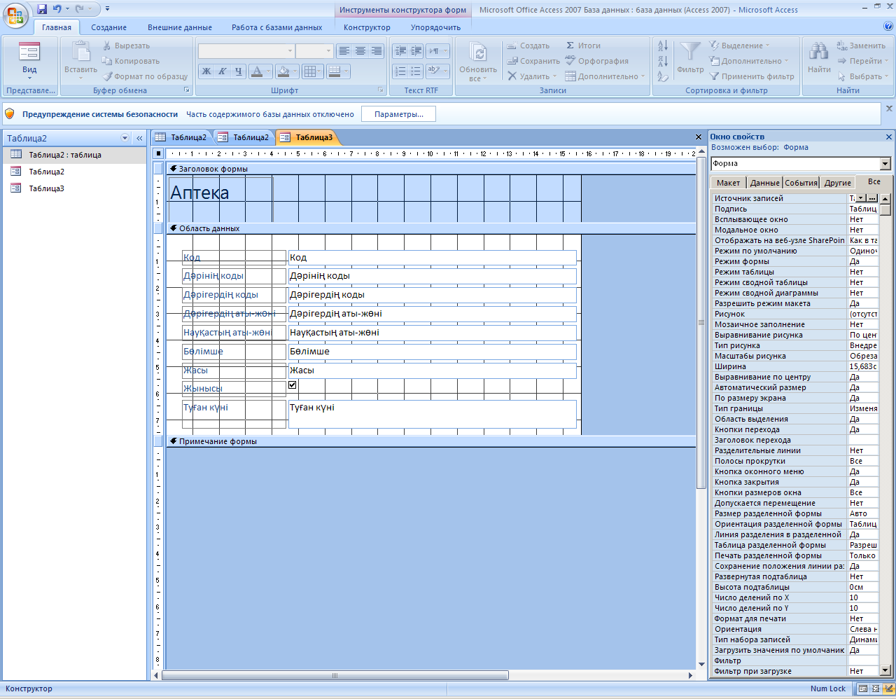This screenshot has width=896, height=699.
Task: Click the Office button logo
Action: [x=15, y=15]
